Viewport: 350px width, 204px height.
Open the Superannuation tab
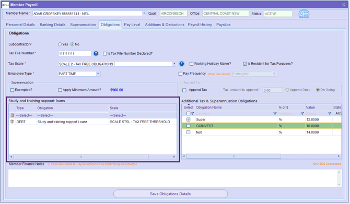(x=83, y=25)
